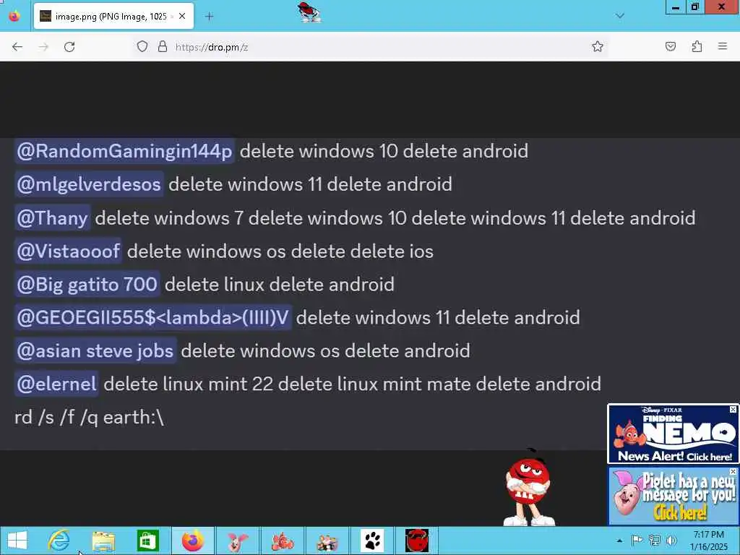Open File Explorer from taskbar
740x555 pixels.
tap(103, 541)
